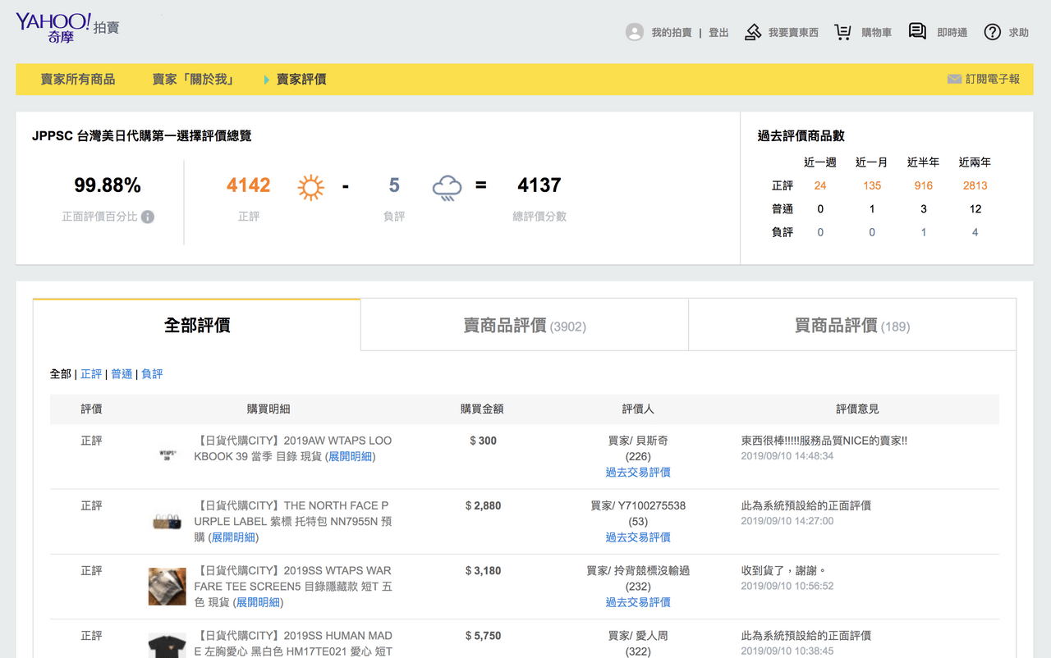This screenshot has width=1051, height=658.
Task: Click the shopping cart icon
Action: 842,32
